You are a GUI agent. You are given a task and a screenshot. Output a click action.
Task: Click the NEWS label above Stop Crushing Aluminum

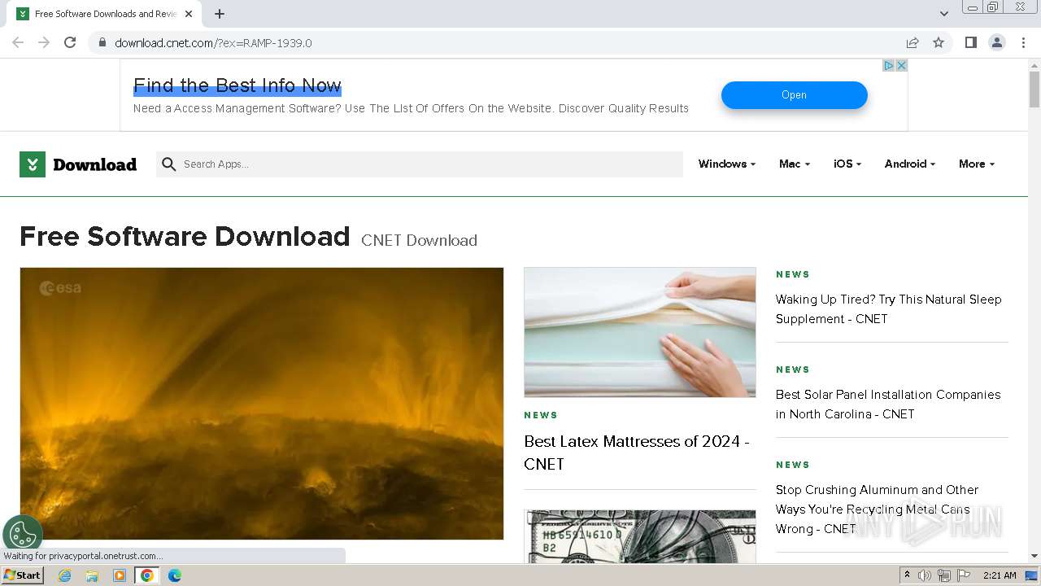[x=793, y=465]
